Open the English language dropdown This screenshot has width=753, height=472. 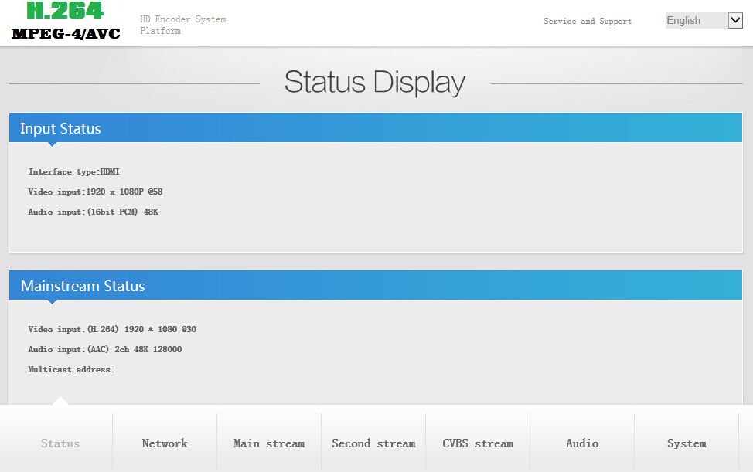click(696, 21)
